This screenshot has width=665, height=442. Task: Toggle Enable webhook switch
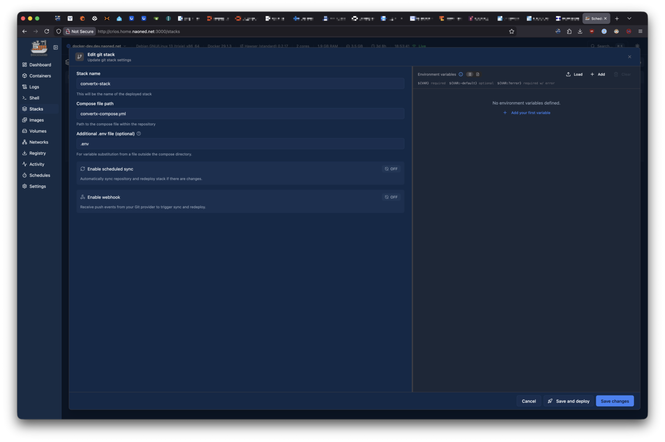[x=391, y=197]
